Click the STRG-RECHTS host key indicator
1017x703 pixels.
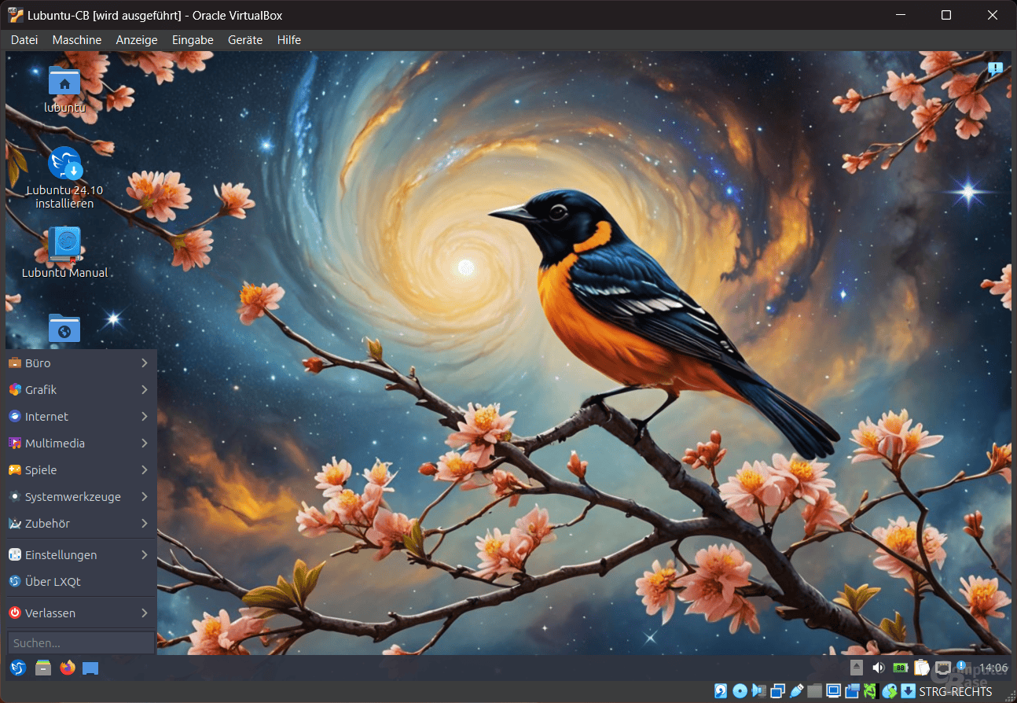[956, 692]
